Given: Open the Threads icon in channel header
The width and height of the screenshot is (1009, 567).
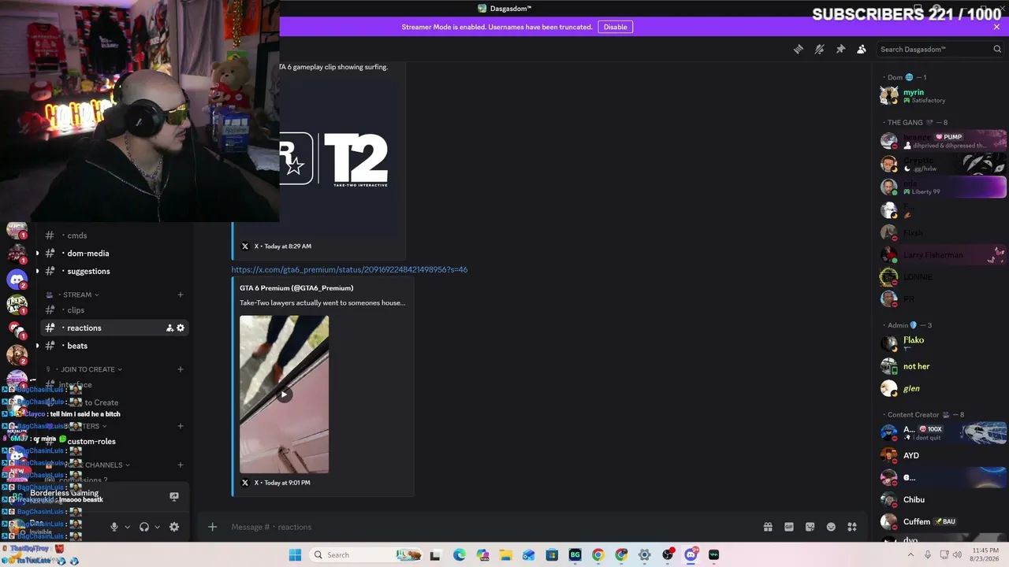Looking at the screenshot, I should click(x=799, y=49).
